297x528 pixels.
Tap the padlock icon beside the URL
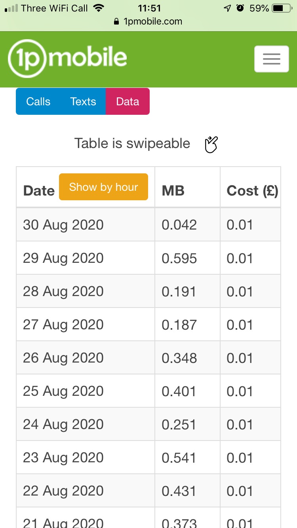pos(116,22)
